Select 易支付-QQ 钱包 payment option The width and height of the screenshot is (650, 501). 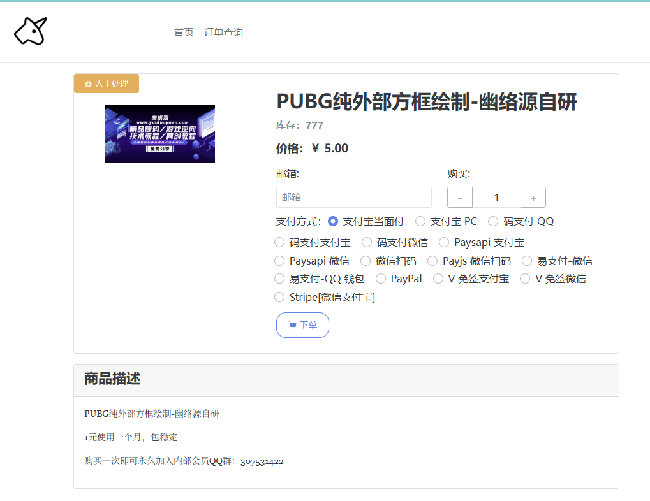279,279
